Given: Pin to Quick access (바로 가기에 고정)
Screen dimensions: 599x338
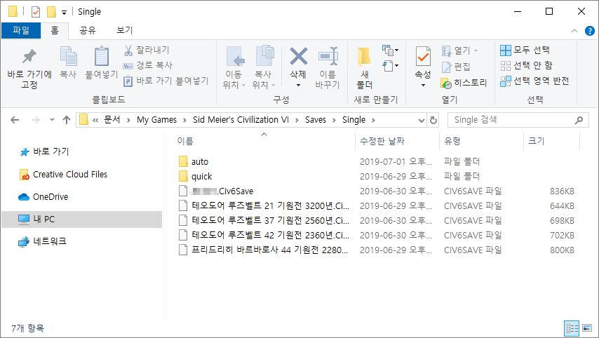Looking at the screenshot, I should 29,68.
